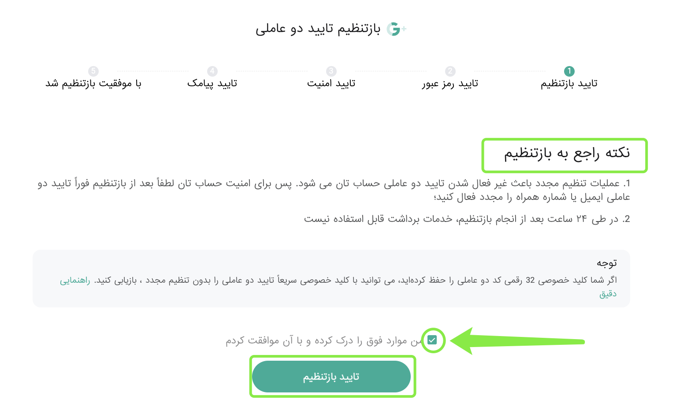Screen dimensions: 691x414
Task: Untick the green agreement checkbox
Action: coord(432,340)
